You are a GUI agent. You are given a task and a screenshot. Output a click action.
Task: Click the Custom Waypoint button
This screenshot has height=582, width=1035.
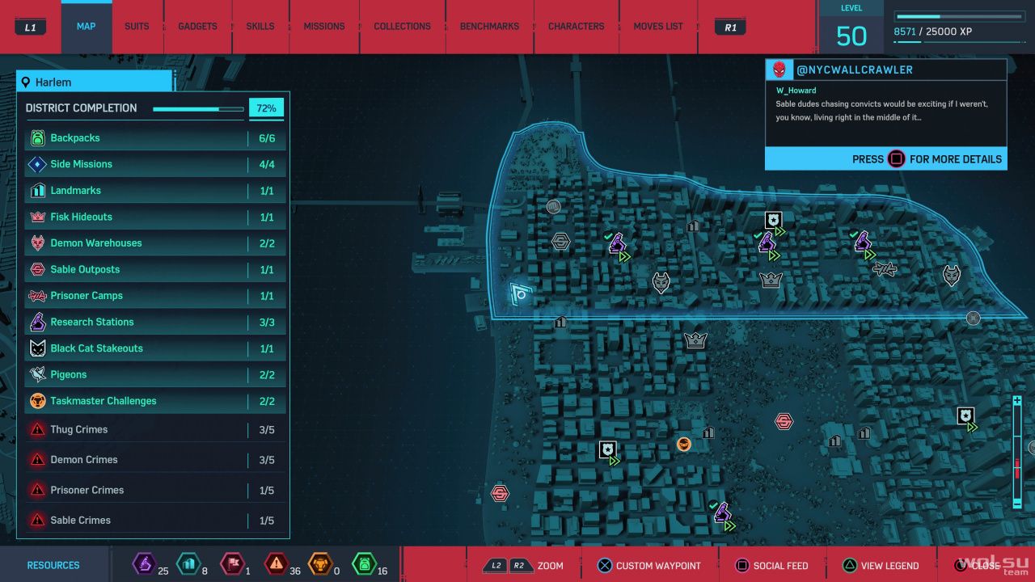coord(648,566)
